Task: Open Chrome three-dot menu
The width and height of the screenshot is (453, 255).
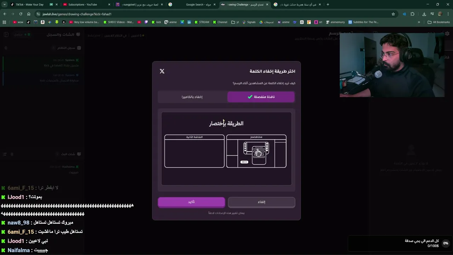Action: click(448, 14)
